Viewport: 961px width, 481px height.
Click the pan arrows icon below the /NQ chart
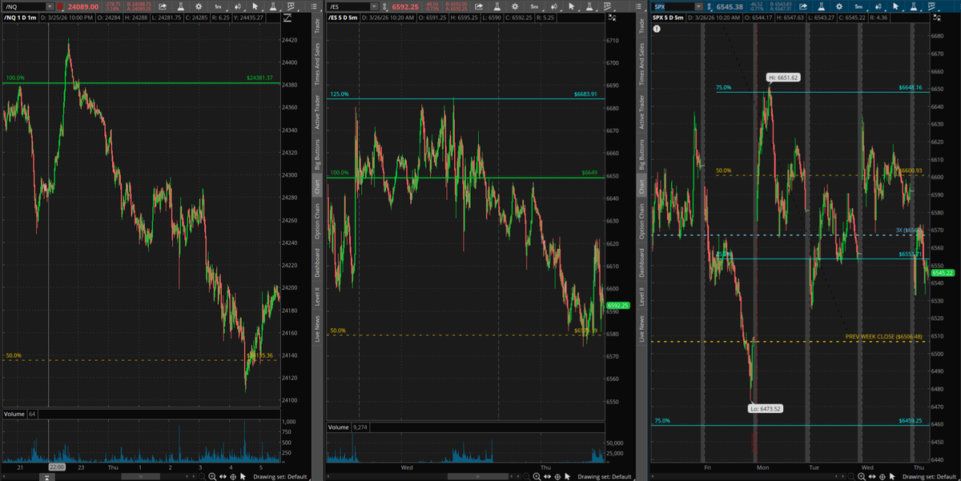(223, 476)
